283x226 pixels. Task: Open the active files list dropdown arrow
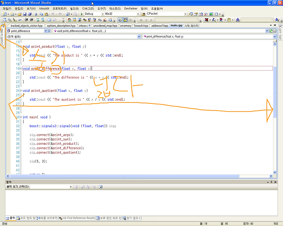click(x=271, y=25)
